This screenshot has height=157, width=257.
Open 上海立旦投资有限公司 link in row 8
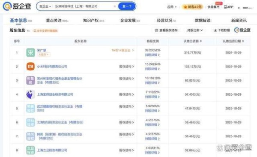pyautogui.click(x=52, y=150)
